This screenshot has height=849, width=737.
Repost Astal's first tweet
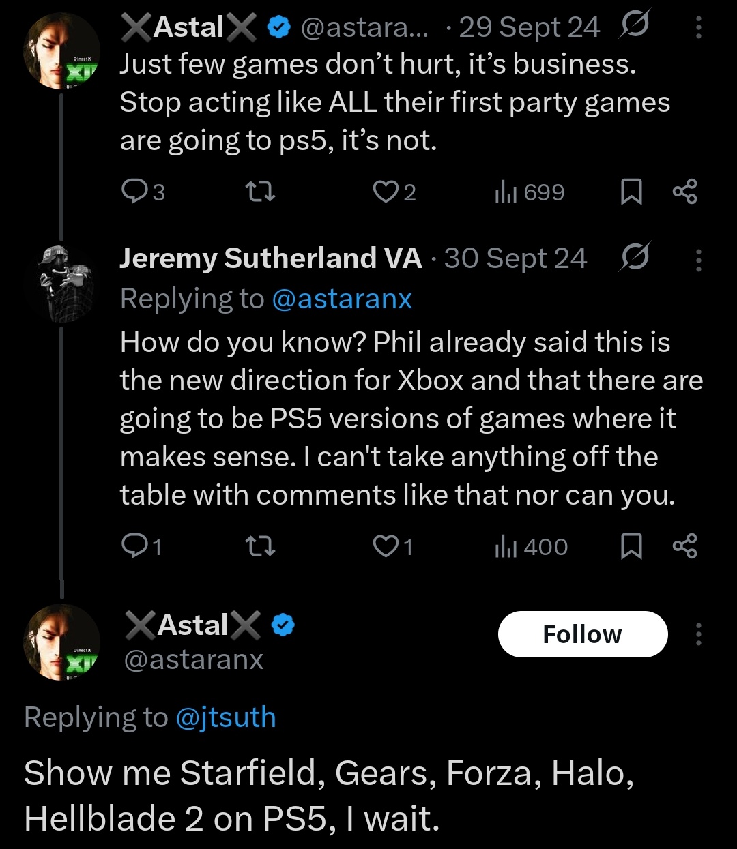pyautogui.click(x=260, y=192)
